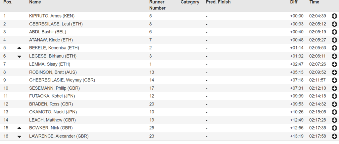Click plus icon for SESEMANN, Philip
This screenshot has height=144, width=339.
[334, 88]
